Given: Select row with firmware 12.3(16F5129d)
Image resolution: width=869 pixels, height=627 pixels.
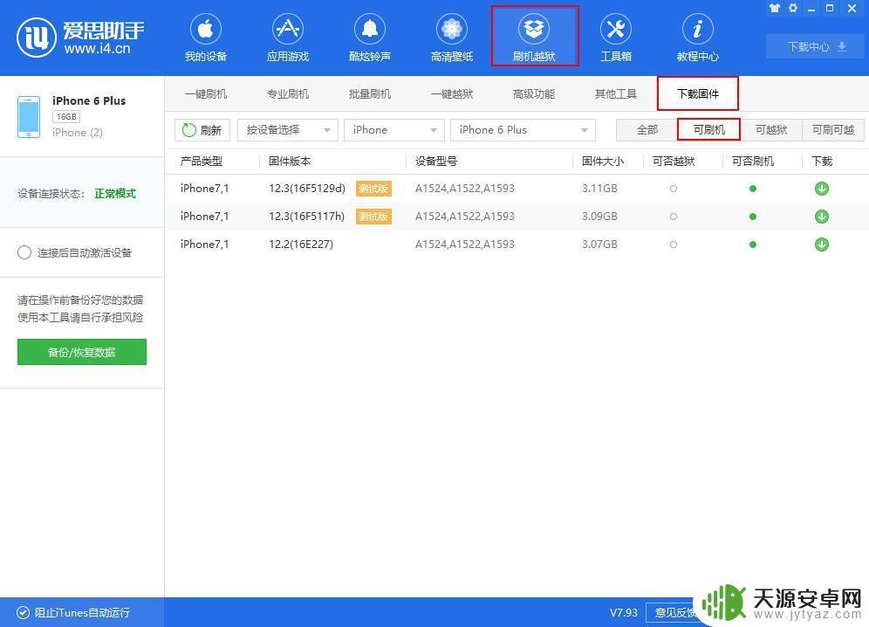Looking at the screenshot, I should (x=517, y=189).
